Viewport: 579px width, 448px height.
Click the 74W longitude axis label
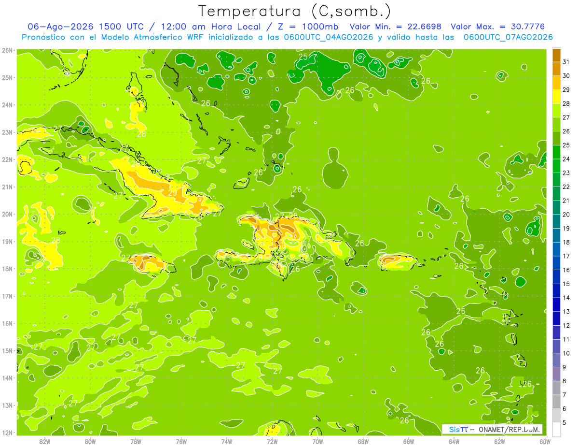(226, 441)
